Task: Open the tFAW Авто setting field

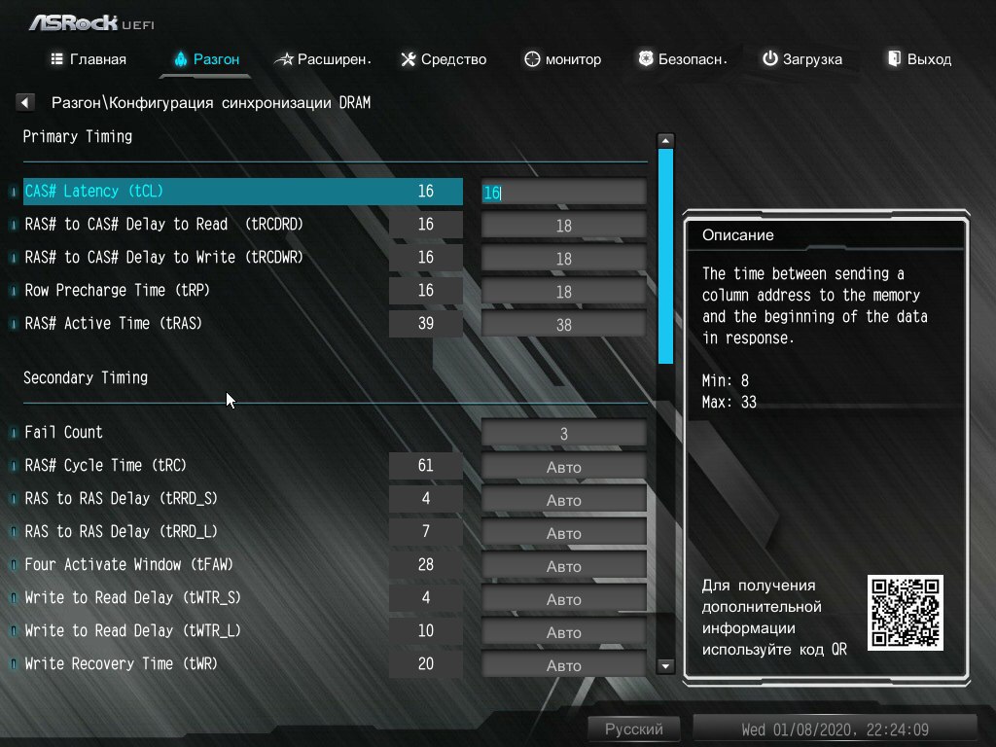Action: click(563, 565)
